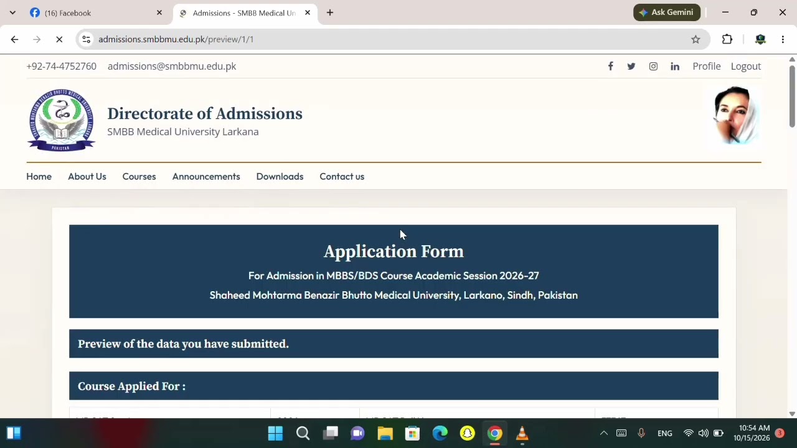Open a new browser tab

(330, 12)
